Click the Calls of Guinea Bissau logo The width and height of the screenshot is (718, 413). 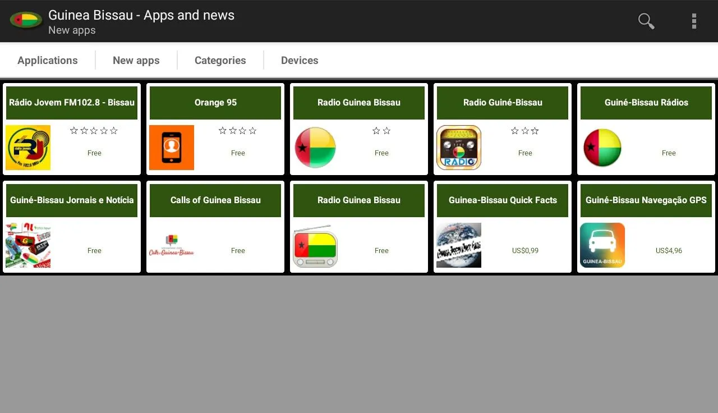tap(172, 245)
